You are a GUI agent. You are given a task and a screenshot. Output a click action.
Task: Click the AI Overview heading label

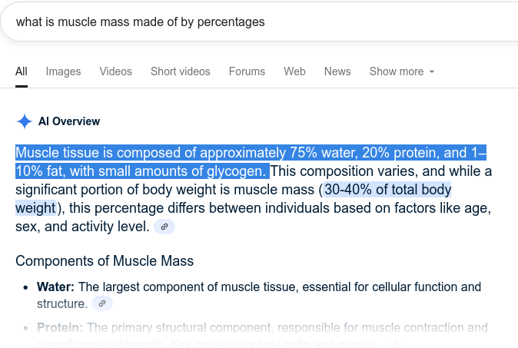[69, 121]
